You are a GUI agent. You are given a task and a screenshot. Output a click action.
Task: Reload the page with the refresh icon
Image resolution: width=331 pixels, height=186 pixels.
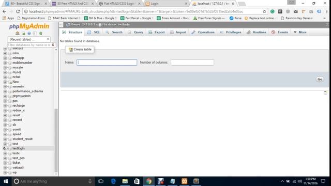pyautogui.click(x=18, y=11)
